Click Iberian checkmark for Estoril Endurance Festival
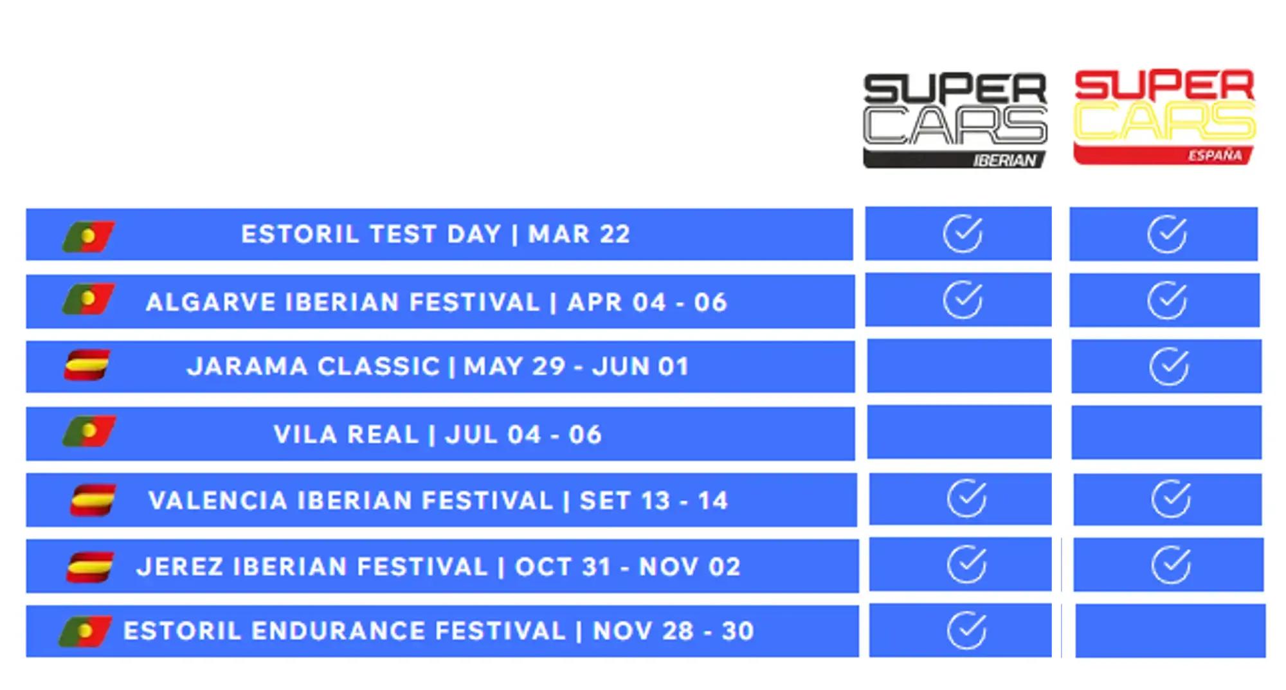This screenshot has height=690, width=1286. pos(966,631)
